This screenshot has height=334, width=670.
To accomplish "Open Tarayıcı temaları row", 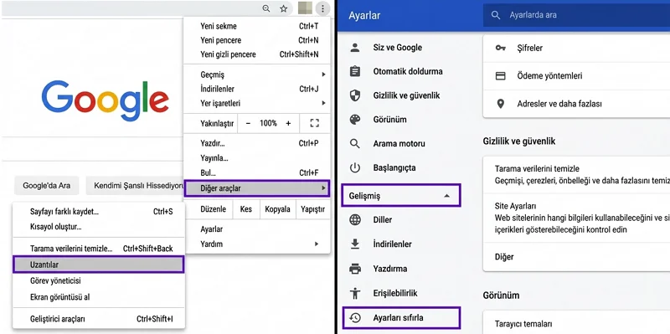I will tap(576, 323).
